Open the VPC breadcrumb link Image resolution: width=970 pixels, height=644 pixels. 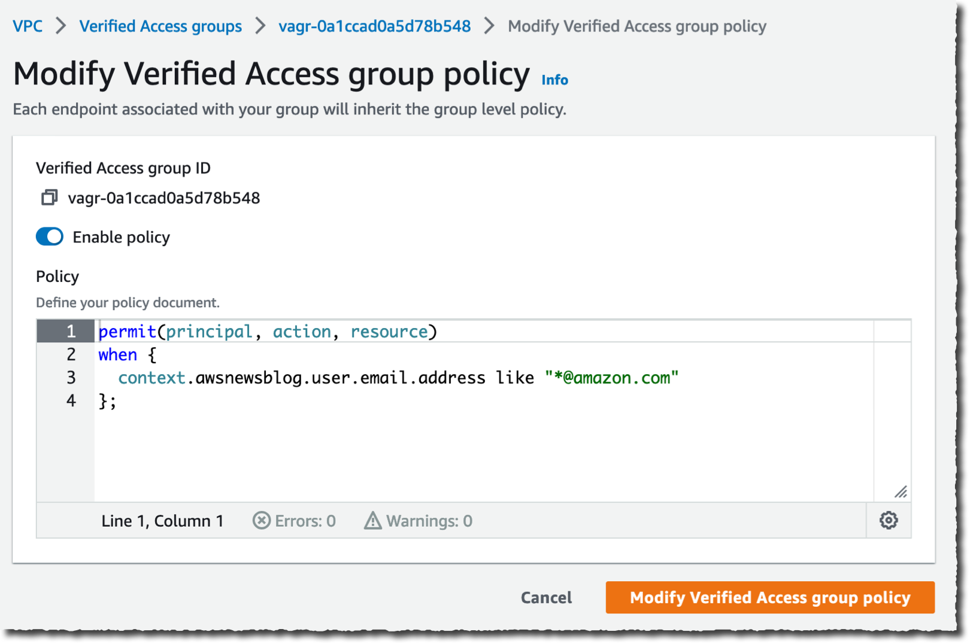tap(28, 26)
